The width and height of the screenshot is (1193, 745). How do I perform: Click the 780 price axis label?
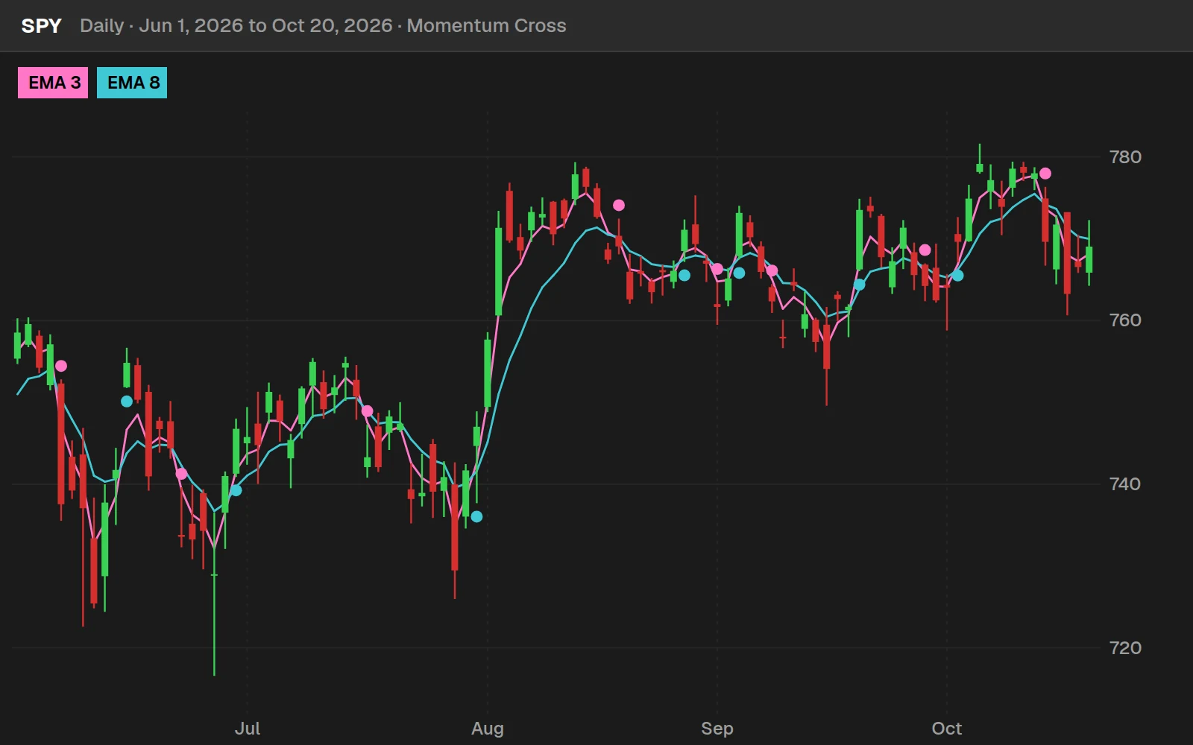tap(1125, 157)
